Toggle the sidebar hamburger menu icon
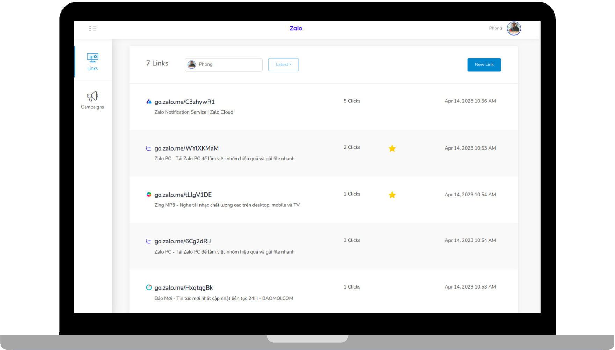This screenshot has width=615, height=350. coord(93,28)
